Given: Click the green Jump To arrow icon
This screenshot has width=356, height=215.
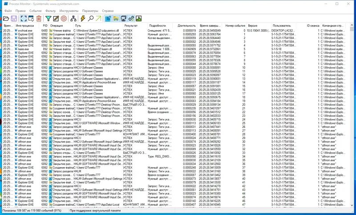Looking at the screenshot, I should [98, 19].
